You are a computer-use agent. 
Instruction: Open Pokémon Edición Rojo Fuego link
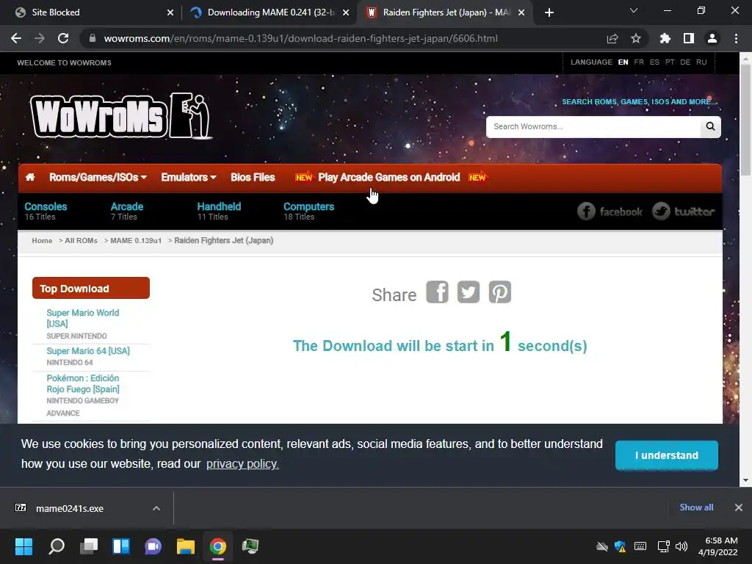pyautogui.click(x=83, y=383)
